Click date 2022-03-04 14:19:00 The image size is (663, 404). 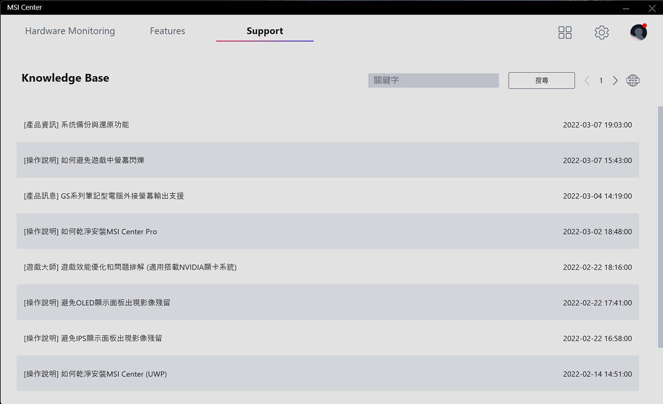pyautogui.click(x=597, y=196)
